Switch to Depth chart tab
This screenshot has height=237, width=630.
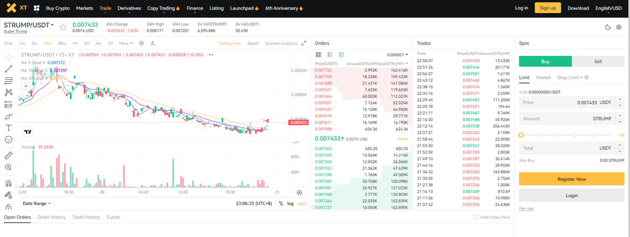[x=253, y=43]
